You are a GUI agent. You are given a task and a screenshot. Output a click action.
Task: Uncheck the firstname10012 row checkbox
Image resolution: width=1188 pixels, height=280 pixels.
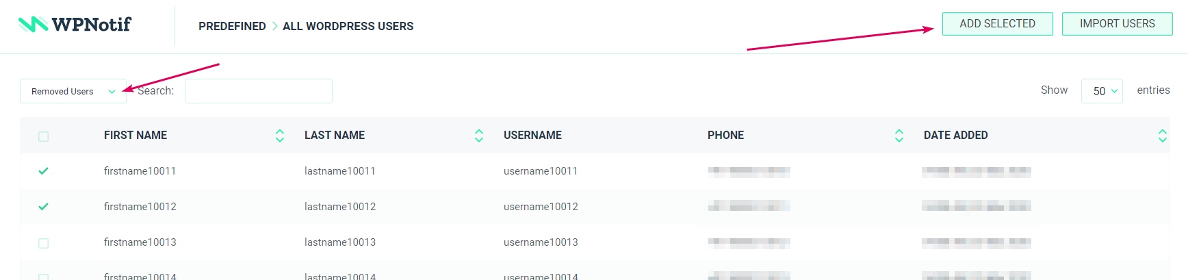click(x=44, y=207)
